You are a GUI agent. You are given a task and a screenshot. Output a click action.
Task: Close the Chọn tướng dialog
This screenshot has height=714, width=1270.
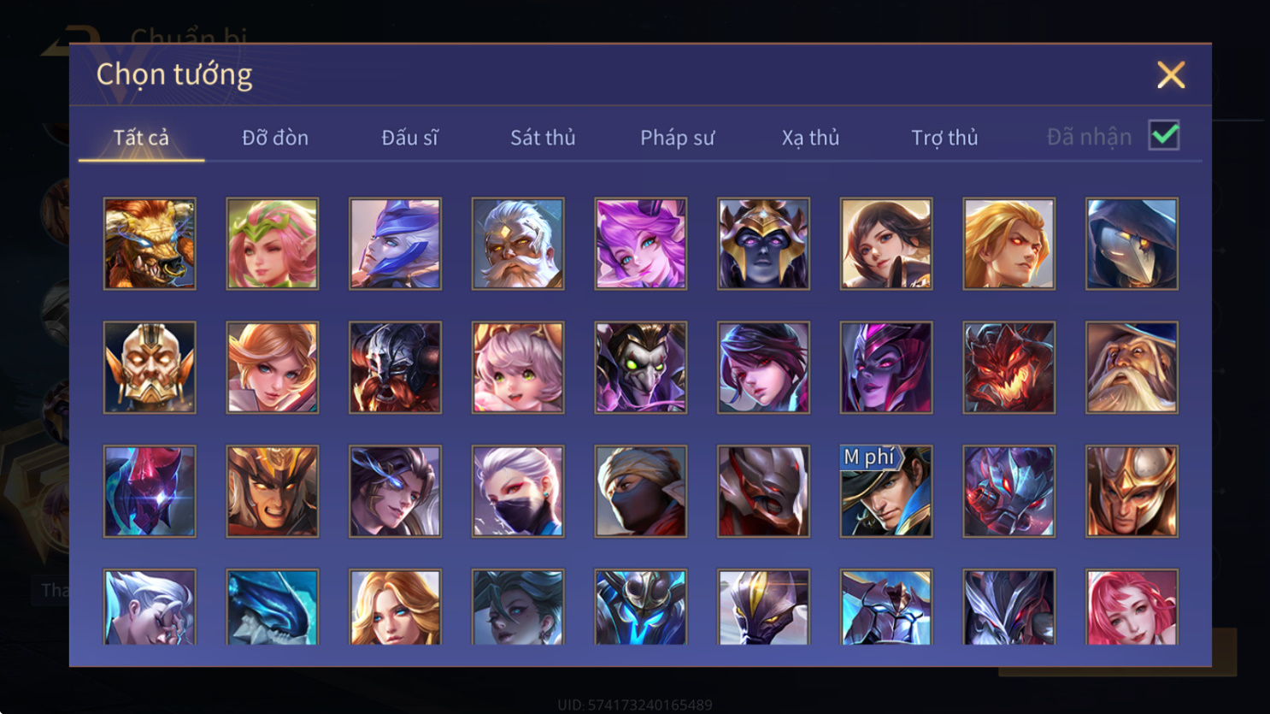pos(1171,75)
